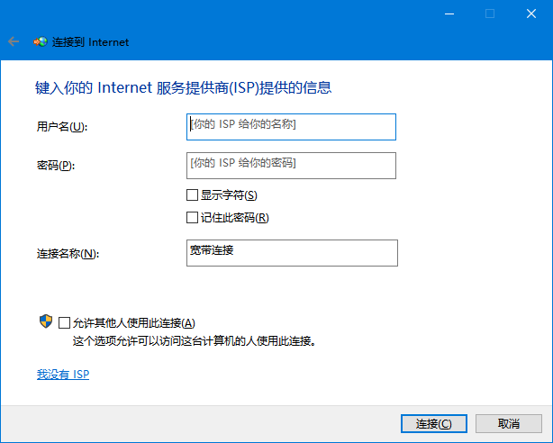The height and width of the screenshot is (443, 553).
Task: Click the 连接名称(N): label
Action: click(68, 254)
